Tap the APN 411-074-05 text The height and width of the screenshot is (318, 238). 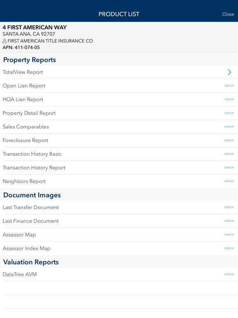pyautogui.click(x=21, y=48)
